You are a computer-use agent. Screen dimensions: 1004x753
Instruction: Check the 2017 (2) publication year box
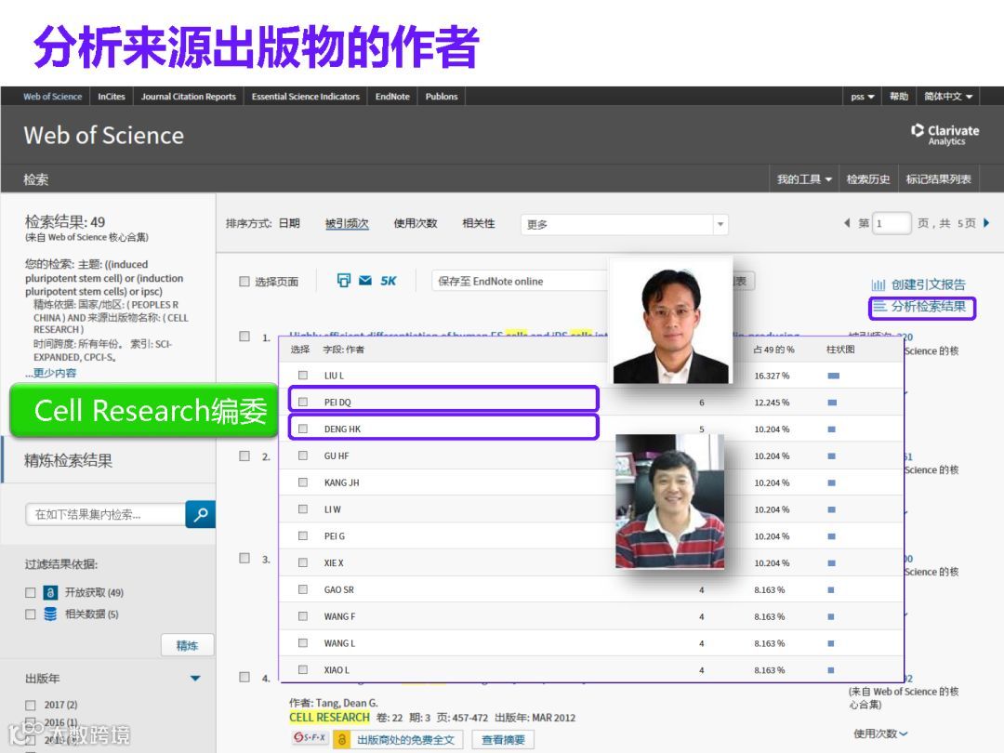(30, 705)
